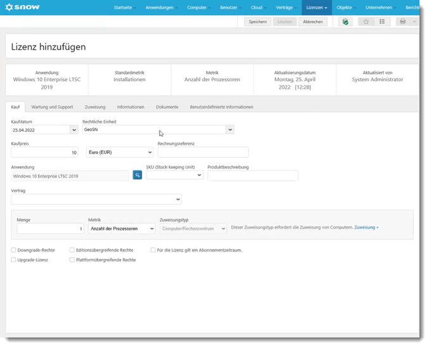Click the Menge input field
The height and width of the screenshot is (347, 429).
point(50,229)
